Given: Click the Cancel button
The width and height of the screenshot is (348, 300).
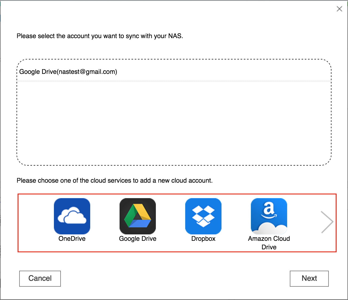Looking at the screenshot, I should pos(40,279).
